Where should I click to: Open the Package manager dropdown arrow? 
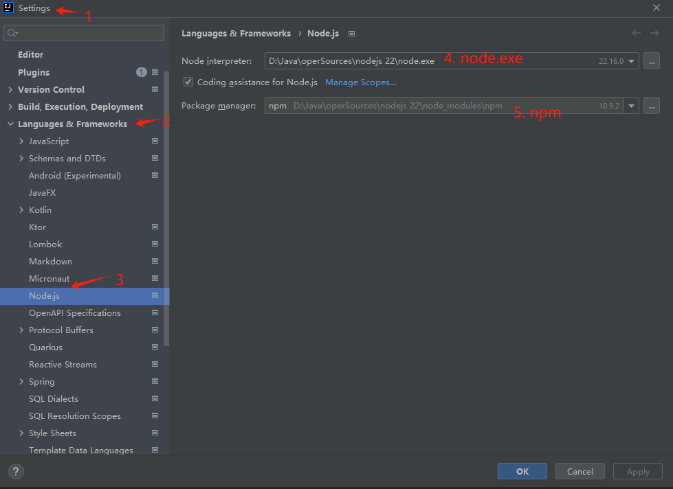[x=631, y=106]
